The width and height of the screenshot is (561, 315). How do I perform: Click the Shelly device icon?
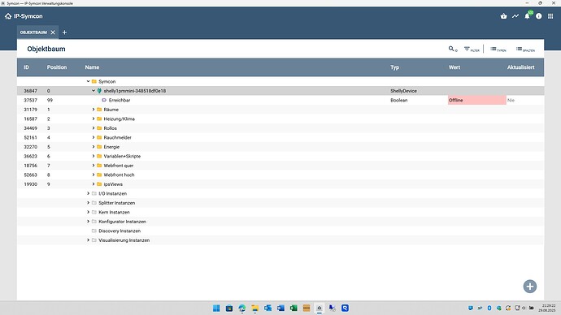click(99, 91)
